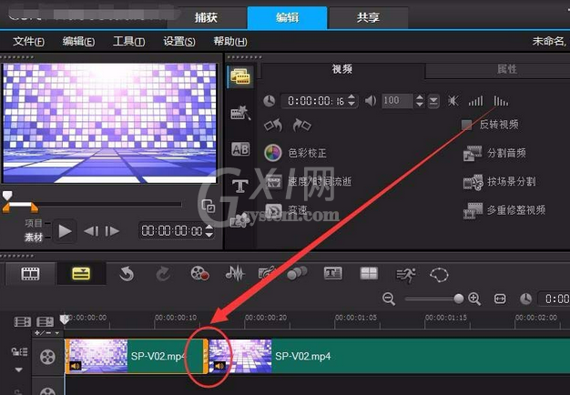Expand the add/remove tracks dropdown

tap(47, 333)
